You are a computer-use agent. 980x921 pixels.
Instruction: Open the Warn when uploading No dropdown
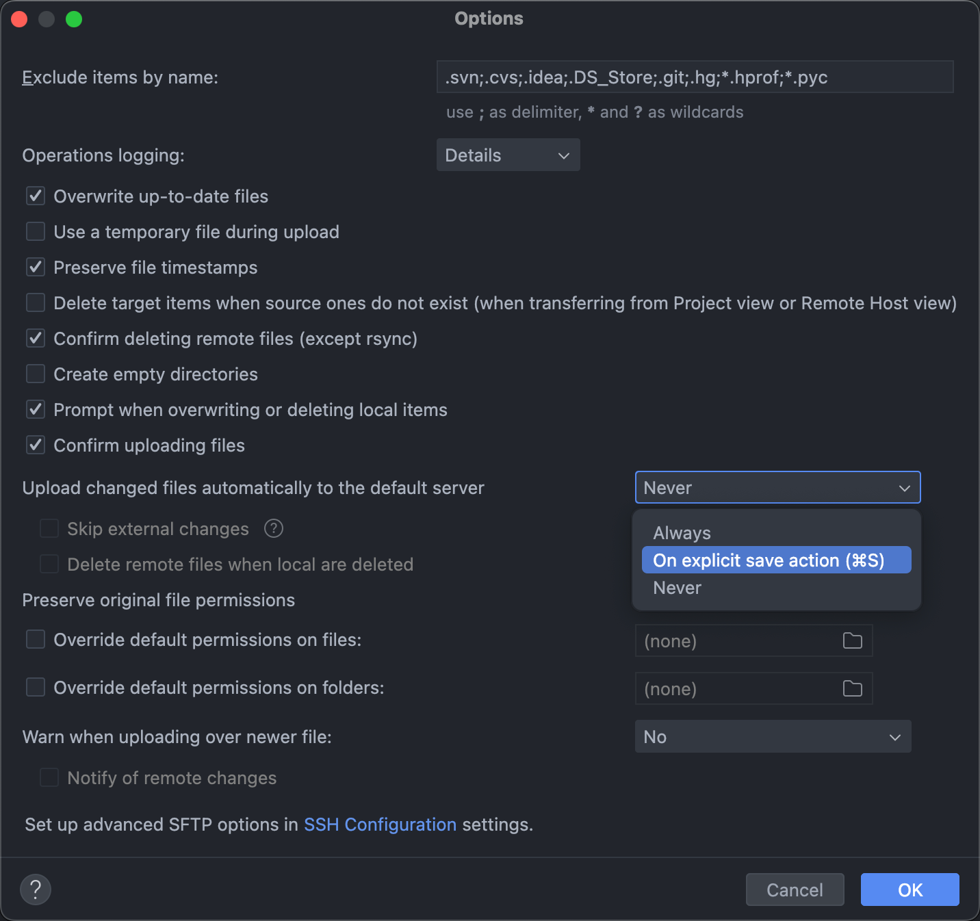tap(773, 737)
